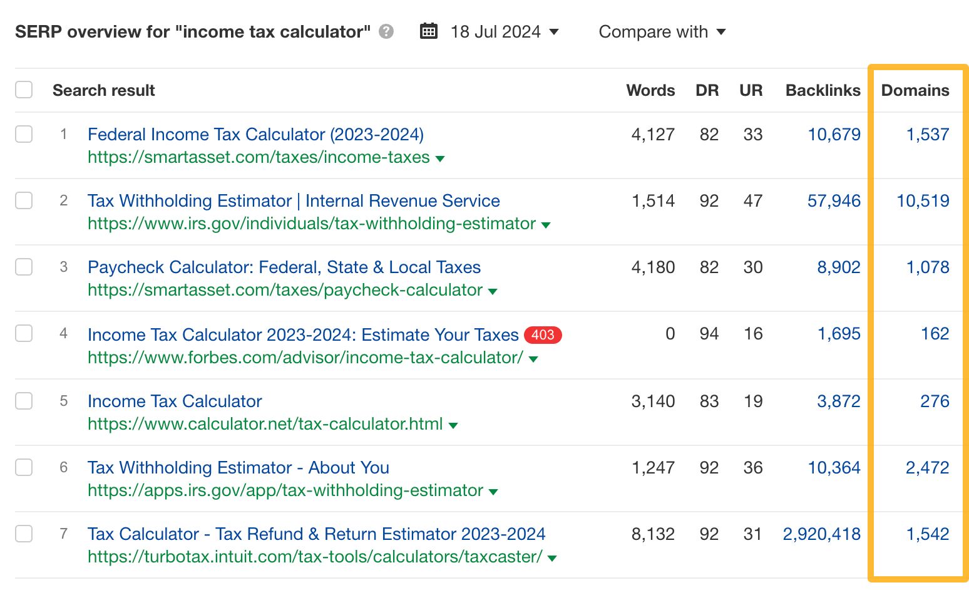This screenshot has width=969, height=590.
Task: Expand the dropdown beside the Forbes URL
Action: tap(533, 358)
